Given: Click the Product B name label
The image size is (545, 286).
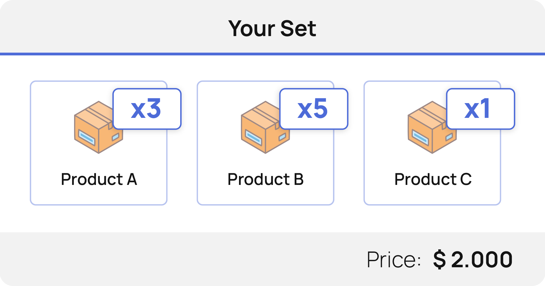Looking at the screenshot, I should [265, 179].
